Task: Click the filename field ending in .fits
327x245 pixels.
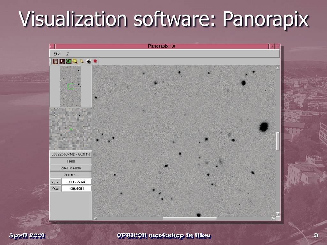Action: pyautogui.click(x=71, y=154)
